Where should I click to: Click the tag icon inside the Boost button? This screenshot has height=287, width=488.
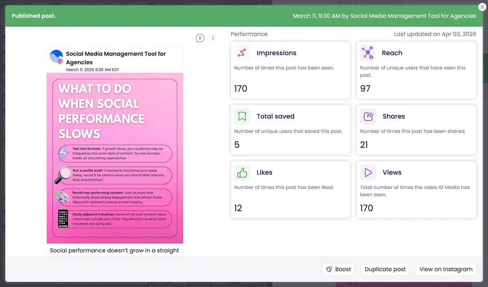[x=329, y=269]
